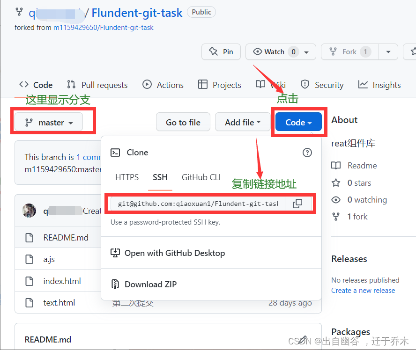Click the Packages heading

351,332
